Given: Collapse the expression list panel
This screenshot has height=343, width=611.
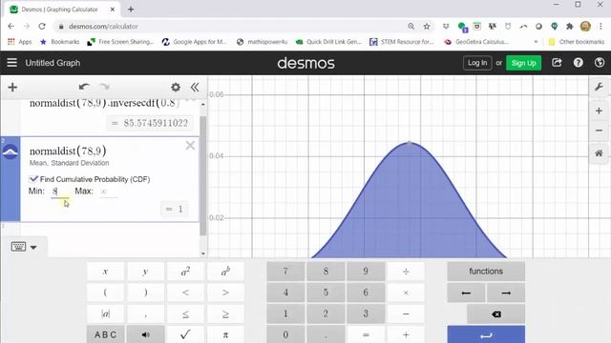Looking at the screenshot, I should click(195, 87).
